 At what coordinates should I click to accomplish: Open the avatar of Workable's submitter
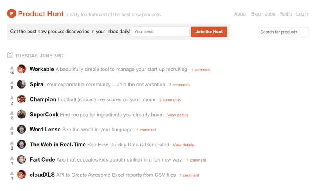point(22,69)
